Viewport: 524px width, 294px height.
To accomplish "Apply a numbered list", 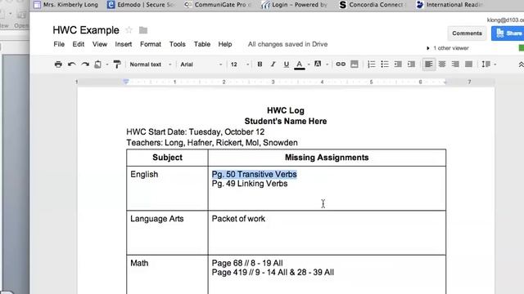I will coord(371,65).
